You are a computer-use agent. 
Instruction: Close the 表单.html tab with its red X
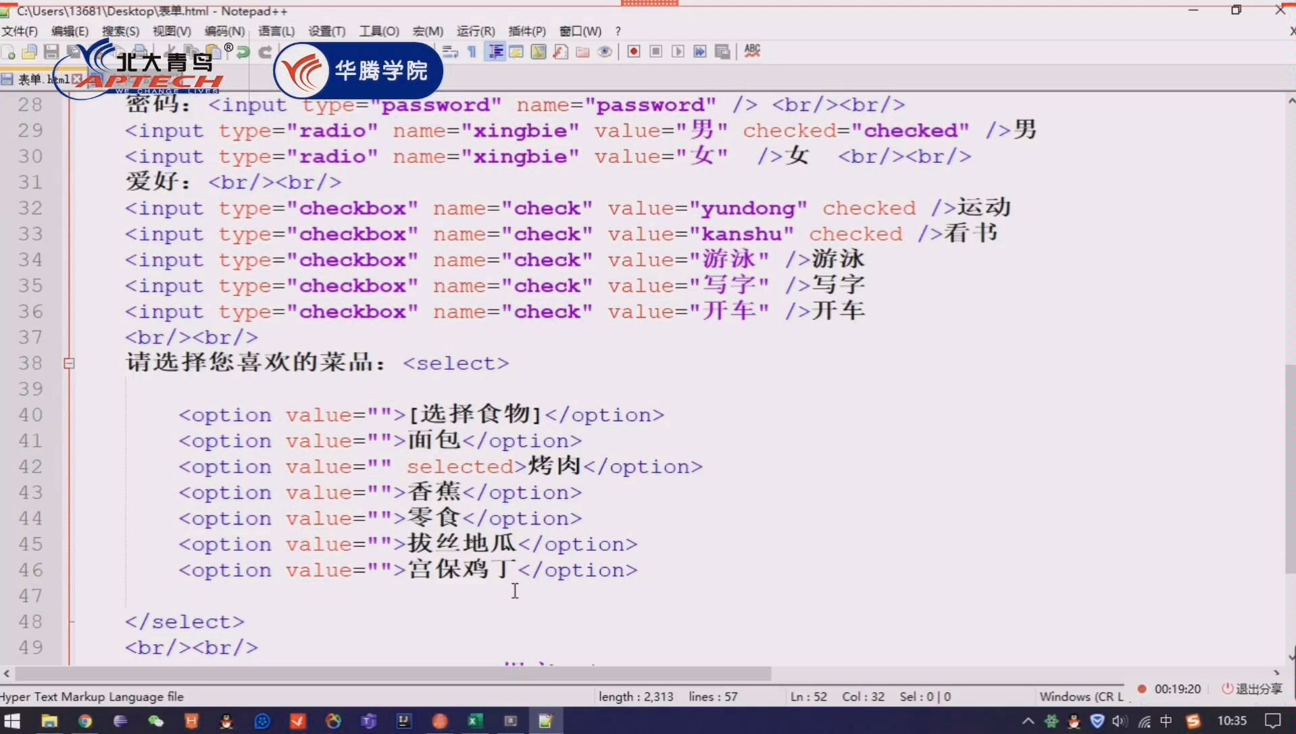77,79
